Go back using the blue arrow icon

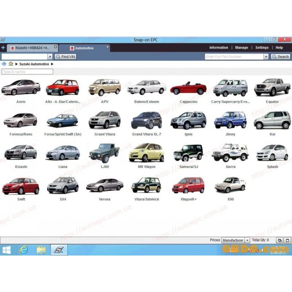coord(4,64)
